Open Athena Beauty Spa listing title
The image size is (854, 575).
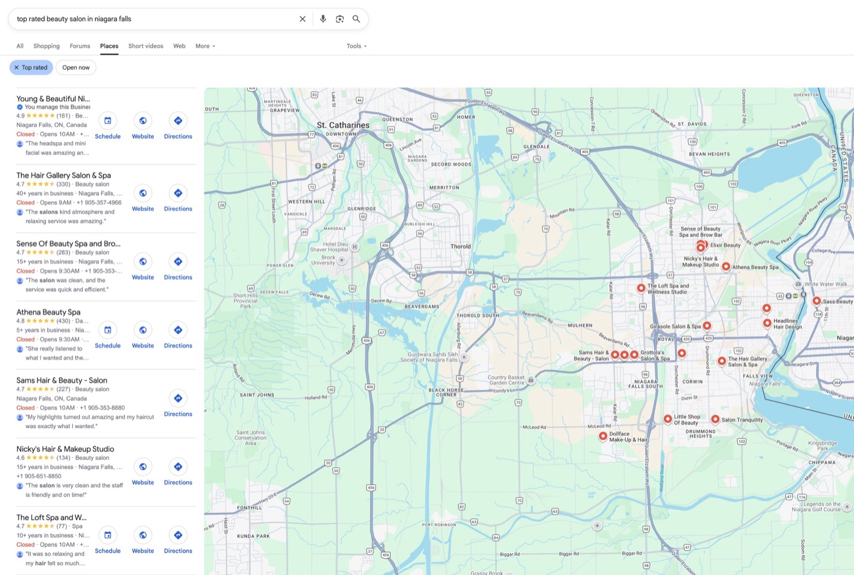click(x=49, y=312)
